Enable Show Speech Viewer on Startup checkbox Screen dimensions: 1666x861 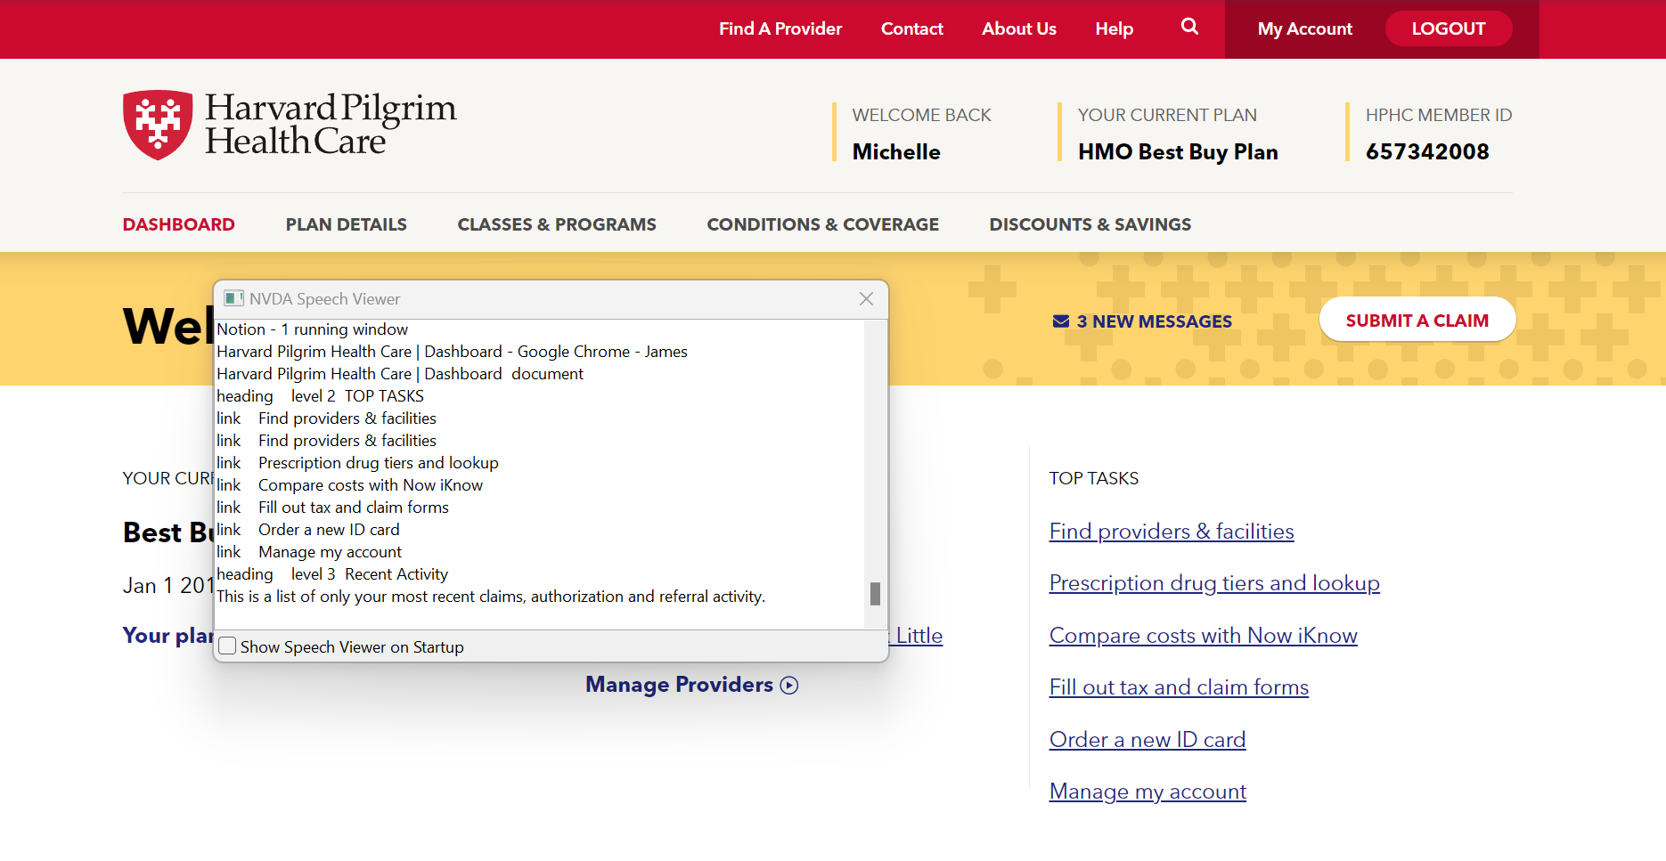(x=227, y=646)
